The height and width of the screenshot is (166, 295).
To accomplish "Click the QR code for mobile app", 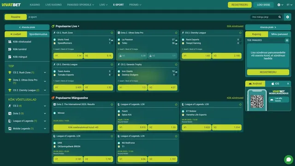I will tap(257, 101).
